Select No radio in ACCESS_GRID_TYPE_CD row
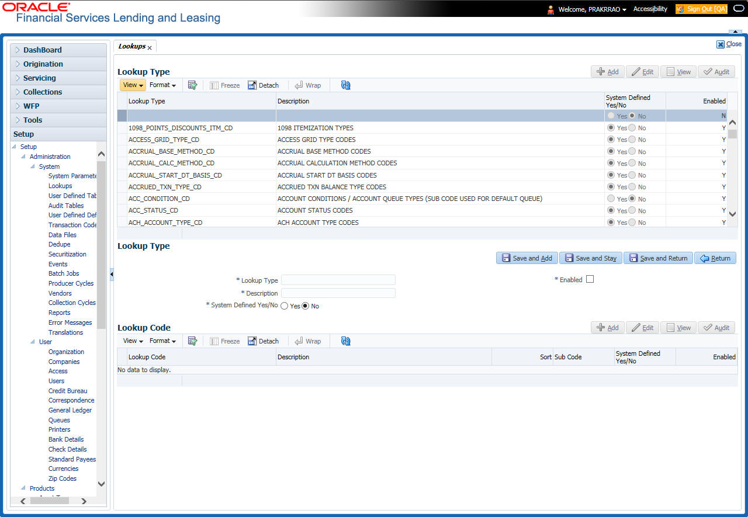 (x=632, y=140)
